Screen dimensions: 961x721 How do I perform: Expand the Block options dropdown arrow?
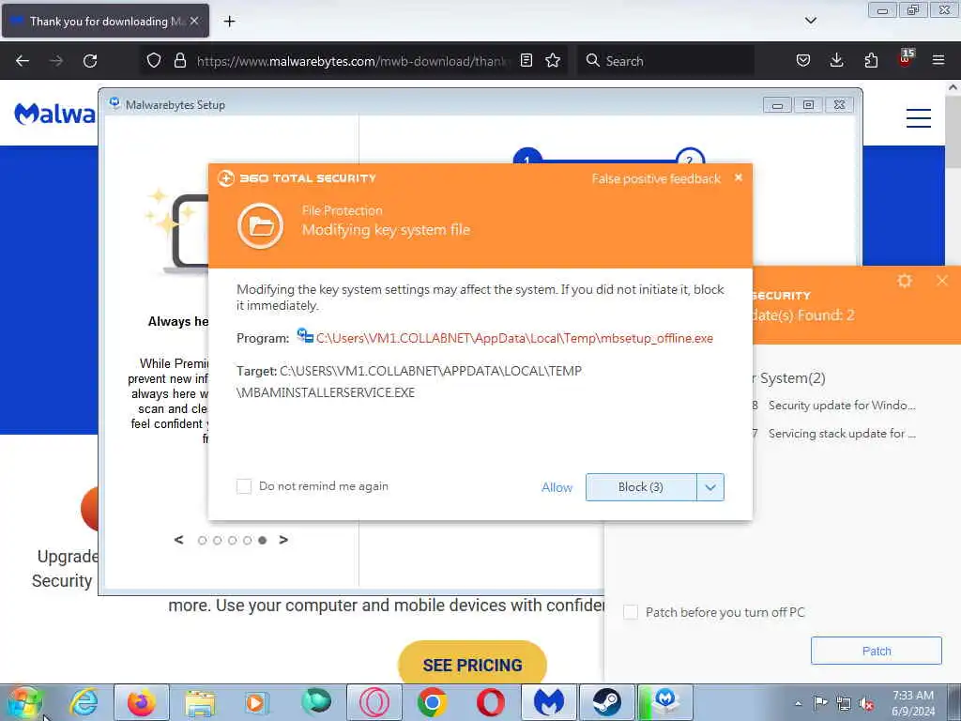coord(710,487)
